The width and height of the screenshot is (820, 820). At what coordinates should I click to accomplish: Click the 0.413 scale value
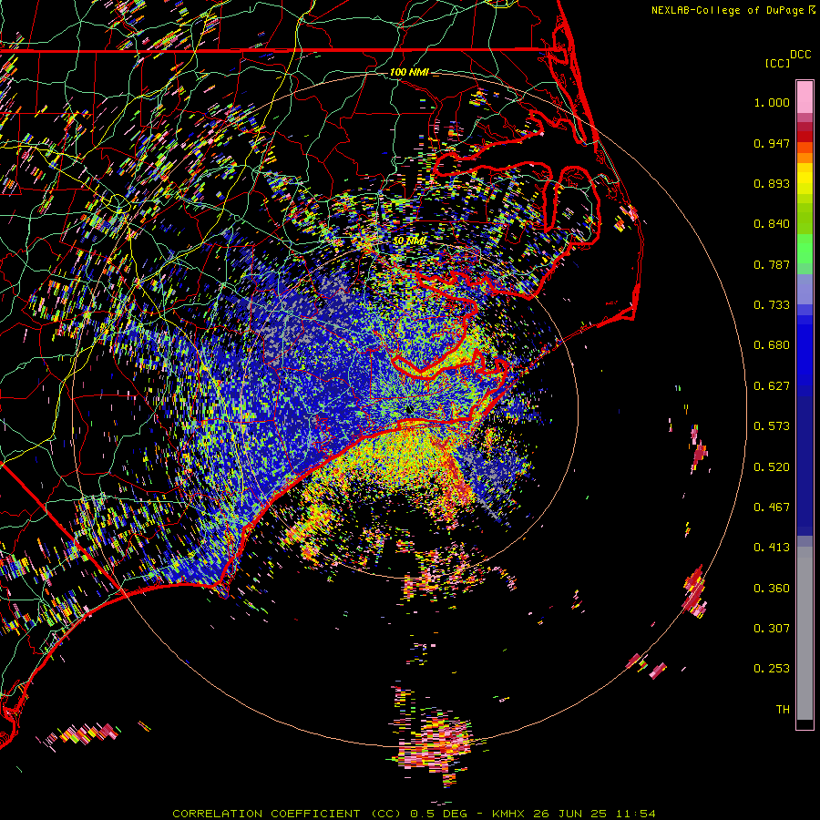point(772,548)
